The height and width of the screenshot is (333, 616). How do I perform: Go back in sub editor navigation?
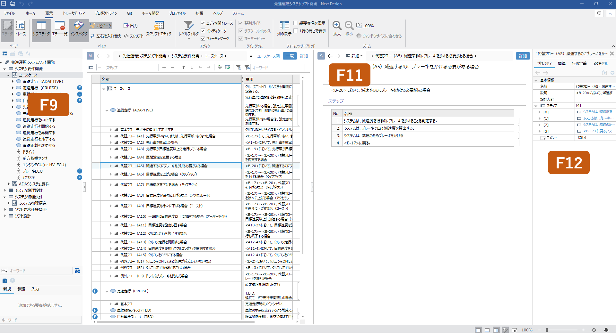click(x=330, y=56)
